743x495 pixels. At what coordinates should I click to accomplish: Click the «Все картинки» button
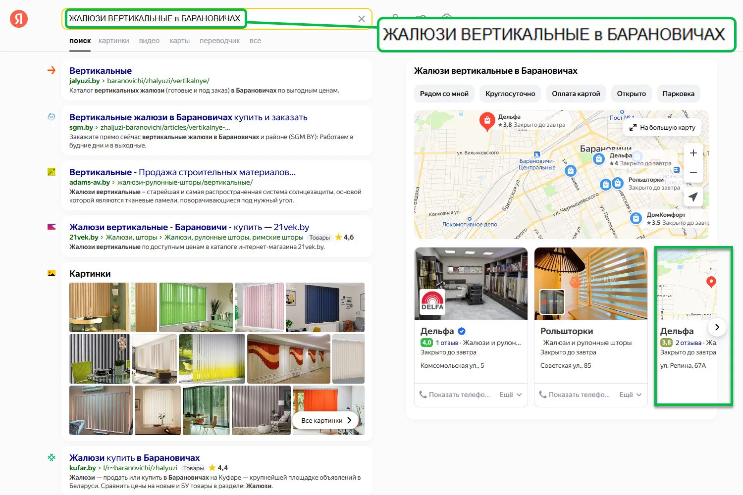coord(326,420)
